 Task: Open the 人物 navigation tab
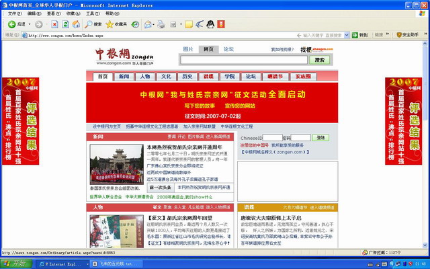coord(145,77)
